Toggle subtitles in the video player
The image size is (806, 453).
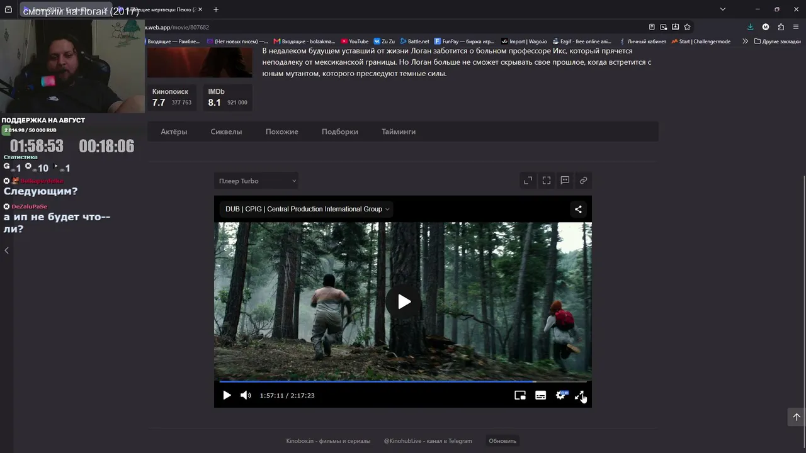click(540, 395)
